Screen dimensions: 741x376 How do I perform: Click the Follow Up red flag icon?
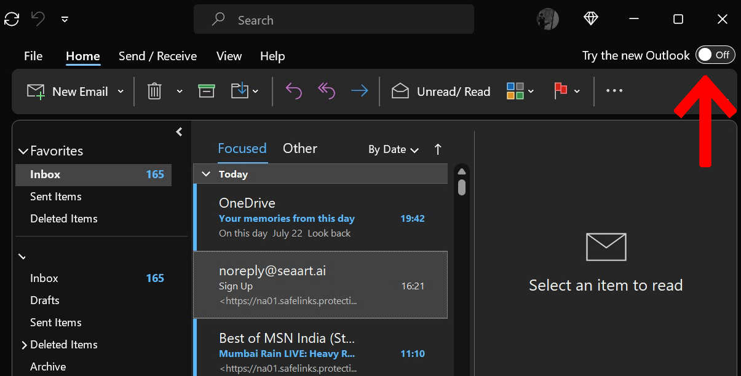coord(560,91)
